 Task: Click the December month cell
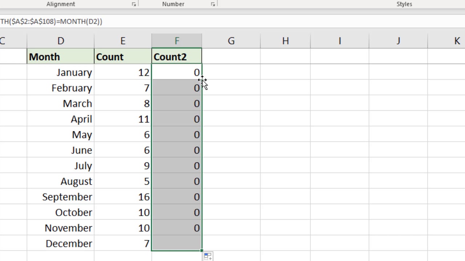(60, 244)
